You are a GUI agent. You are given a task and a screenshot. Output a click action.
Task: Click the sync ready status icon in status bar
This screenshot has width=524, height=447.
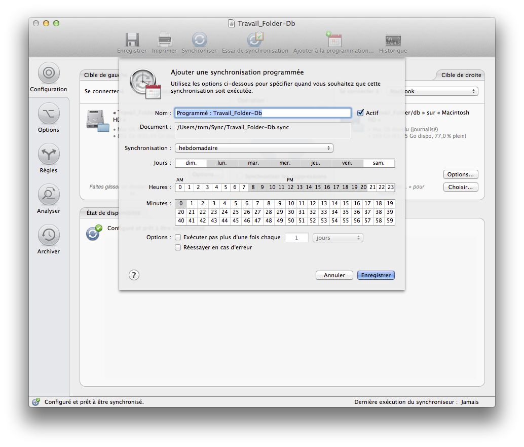pyautogui.click(x=36, y=401)
